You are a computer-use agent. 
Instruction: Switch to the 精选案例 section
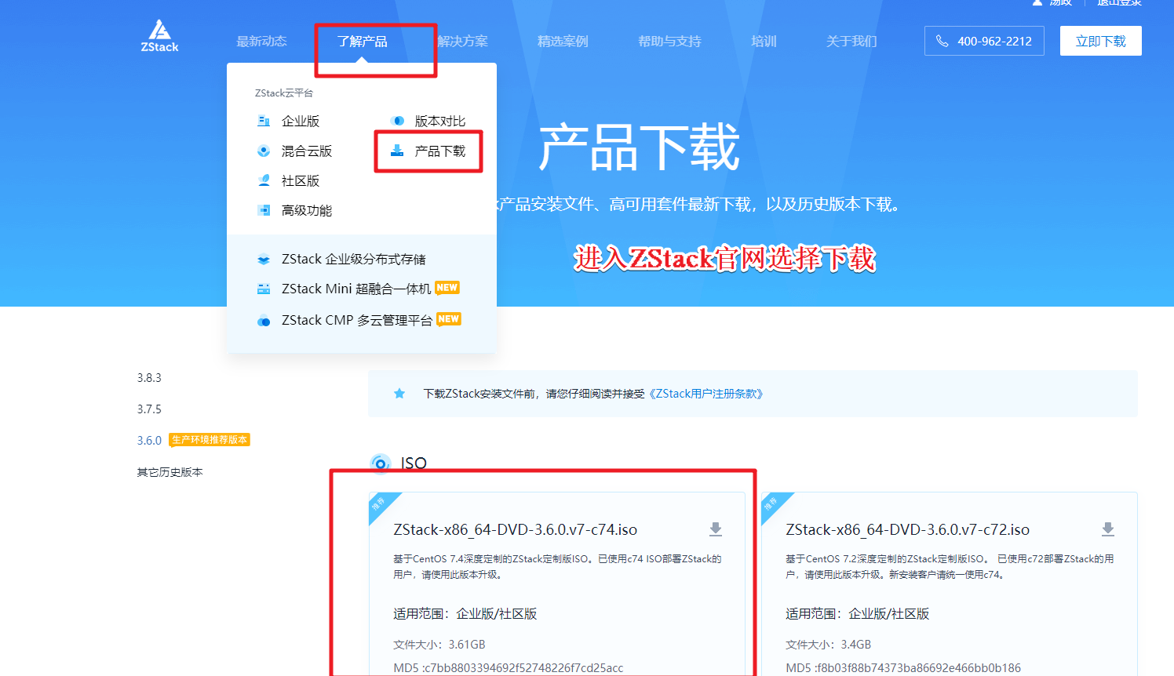click(562, 41)
